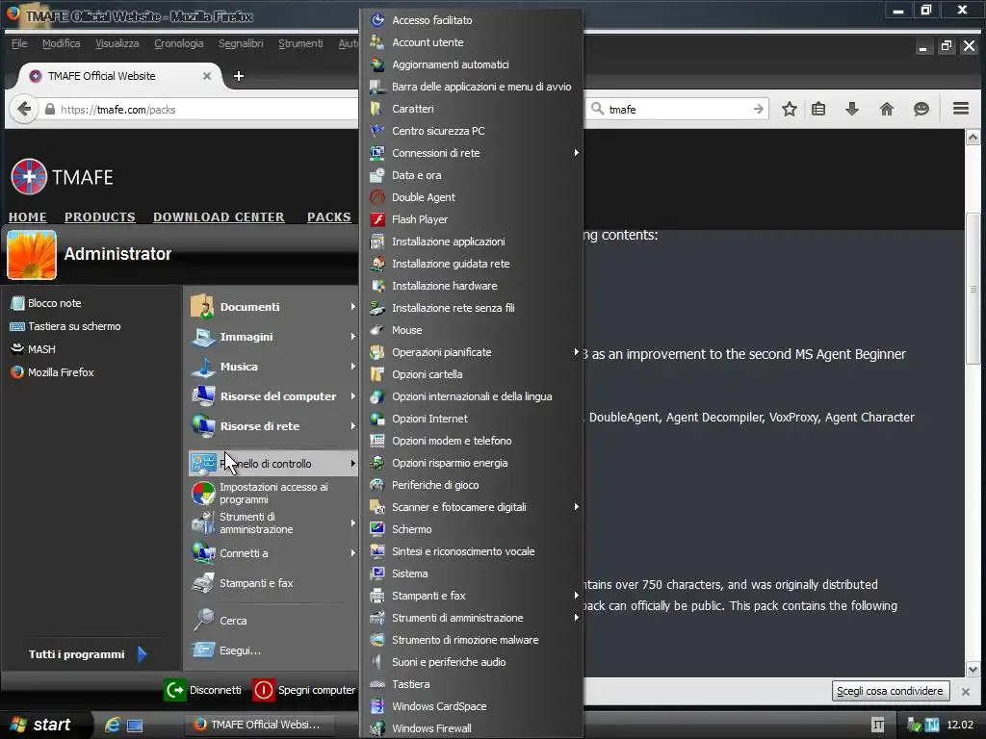Click Internet Explorer quick launch icon
986x739 pixels.
(x=112, y=725)
